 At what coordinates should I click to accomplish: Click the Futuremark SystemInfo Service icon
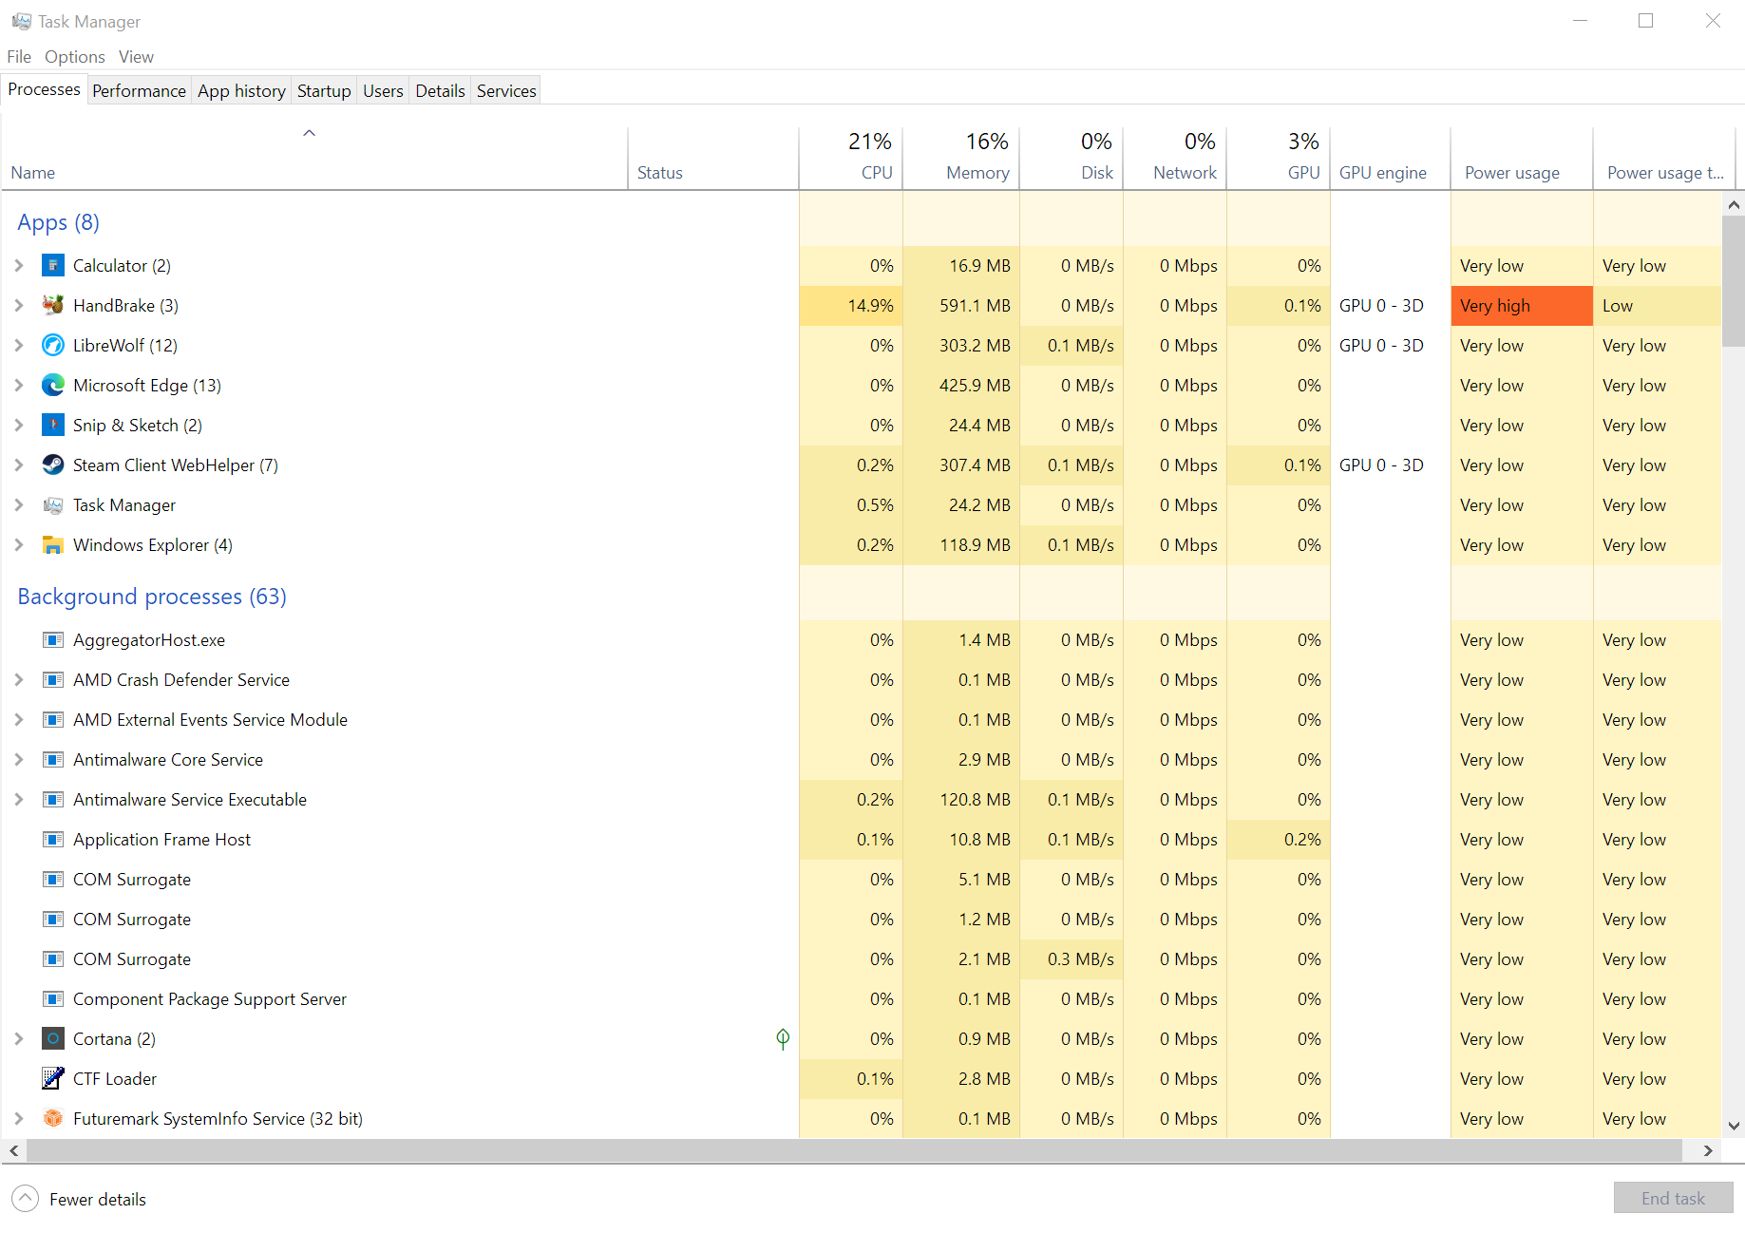pyautogui.click(x=53, y=1119)
